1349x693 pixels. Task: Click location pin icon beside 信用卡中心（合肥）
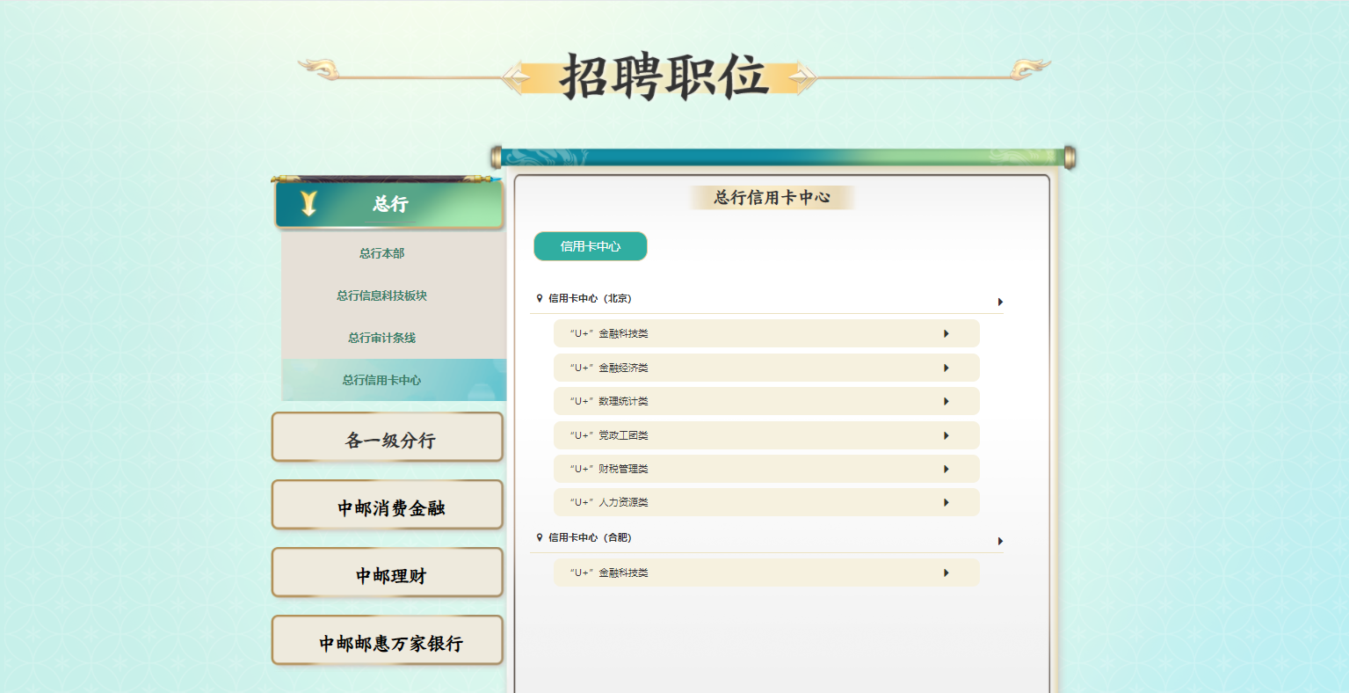[540, 537]
